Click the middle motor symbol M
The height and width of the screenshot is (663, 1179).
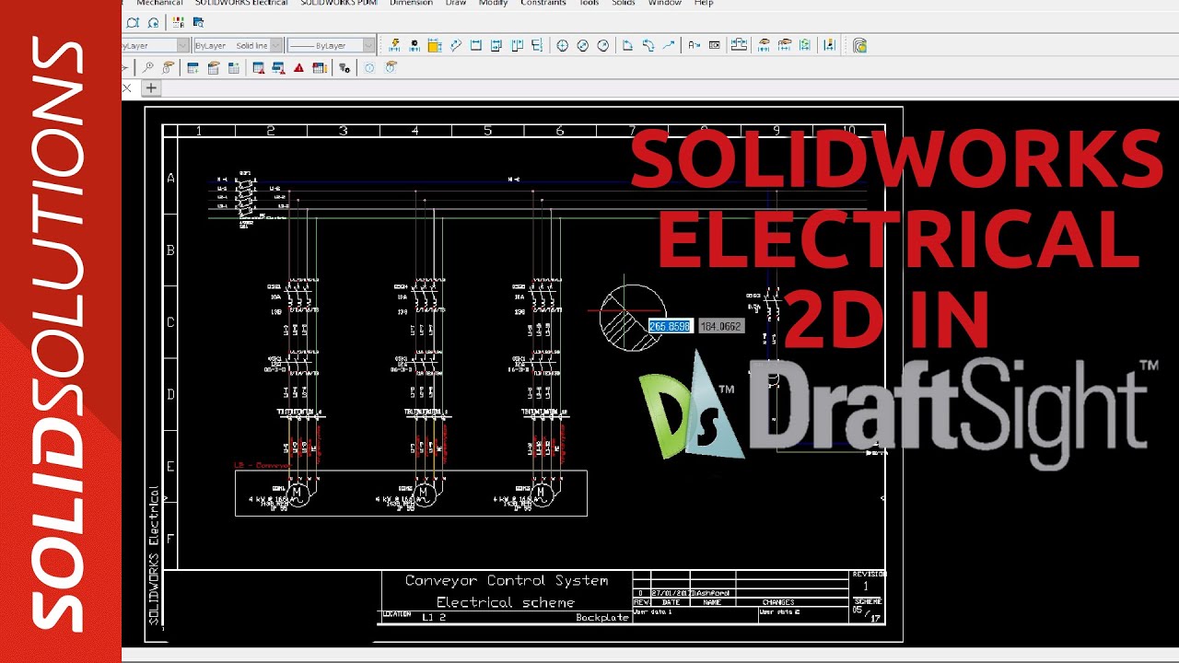[424, 494]
